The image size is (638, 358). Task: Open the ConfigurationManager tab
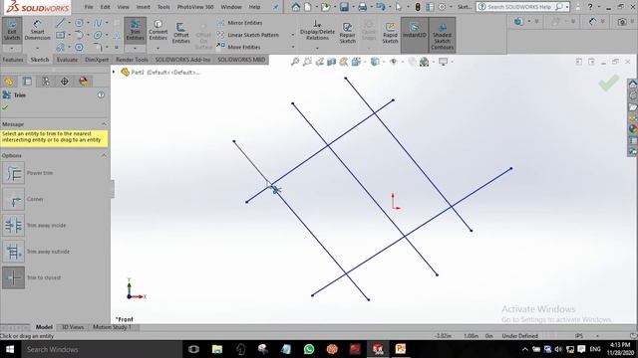(x=46, y=82)
